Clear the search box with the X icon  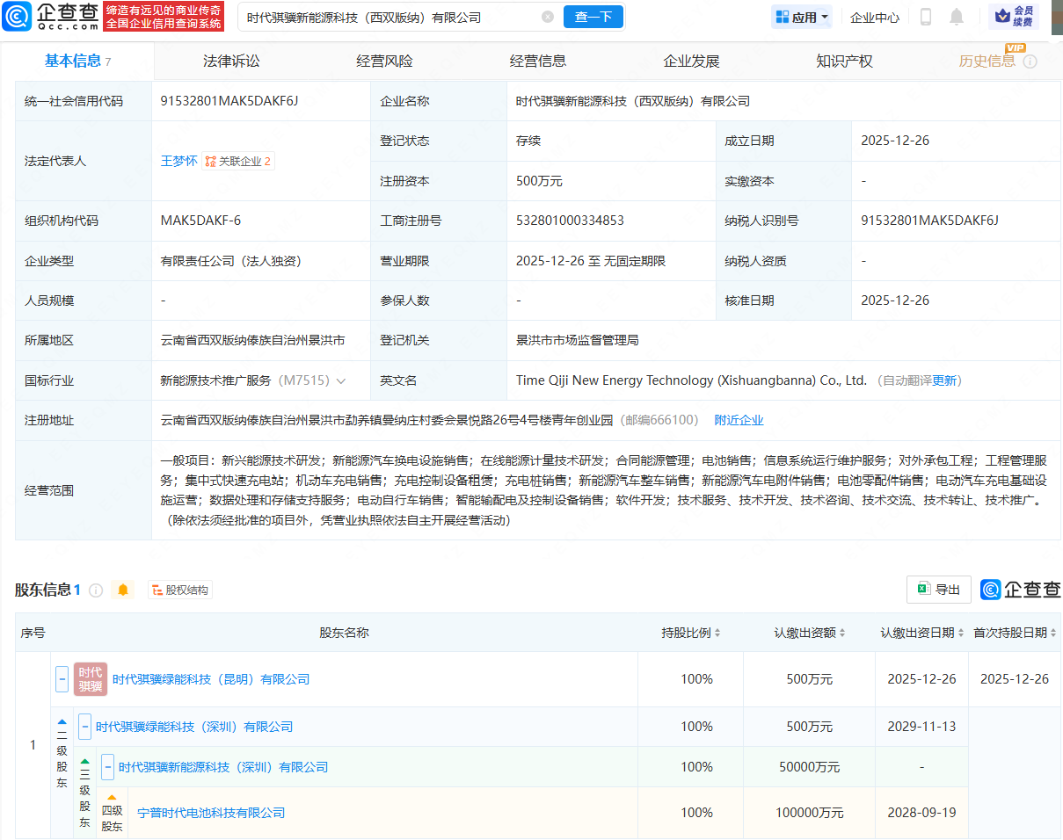click(548, 17)
